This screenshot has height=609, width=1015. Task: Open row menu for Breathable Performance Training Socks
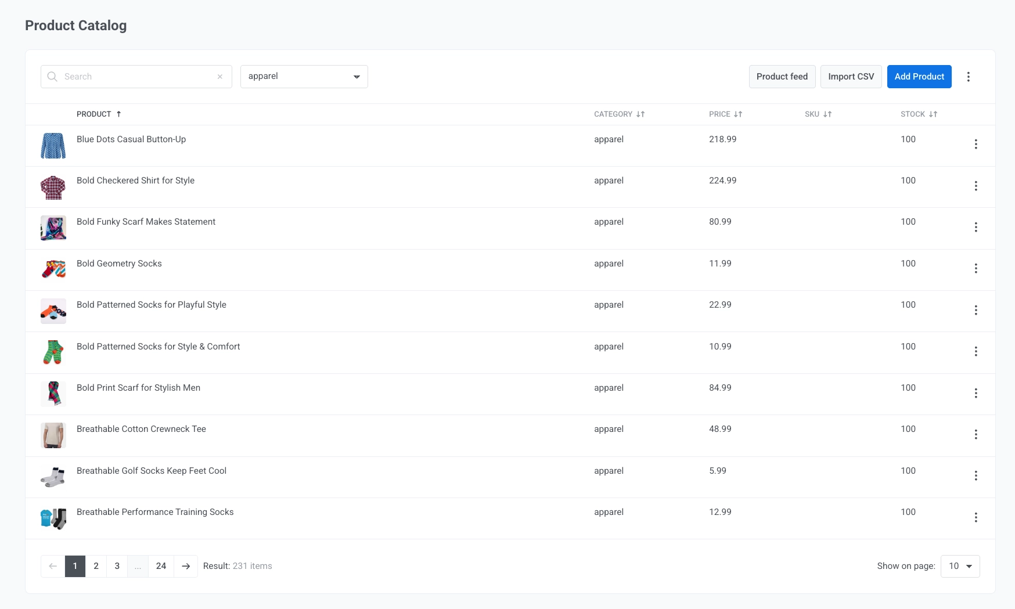coord(976,517)
